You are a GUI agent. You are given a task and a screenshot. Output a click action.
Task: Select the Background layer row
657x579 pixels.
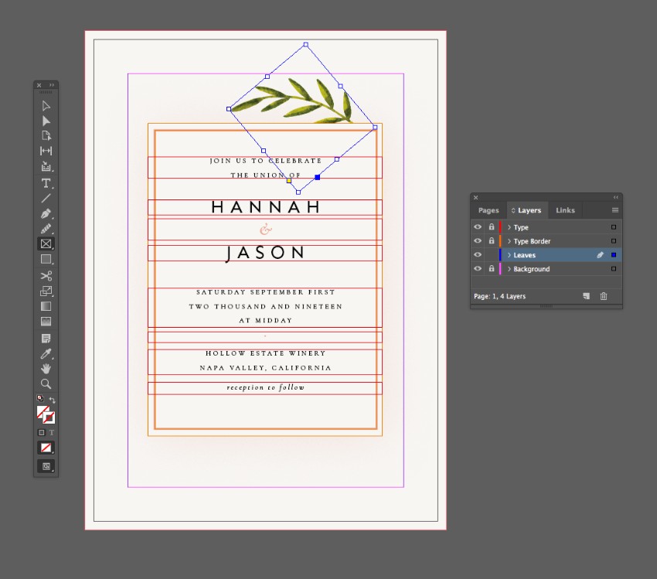coord(546,268)
